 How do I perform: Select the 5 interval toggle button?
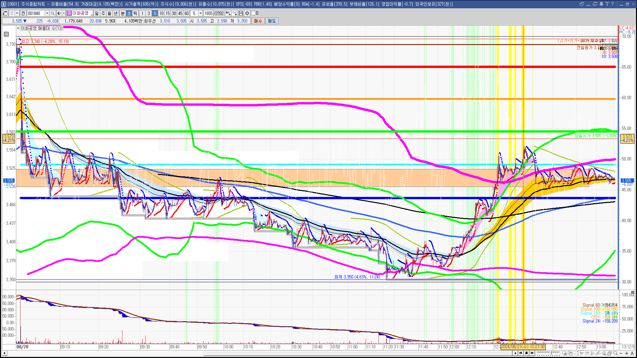coord(155,13)
